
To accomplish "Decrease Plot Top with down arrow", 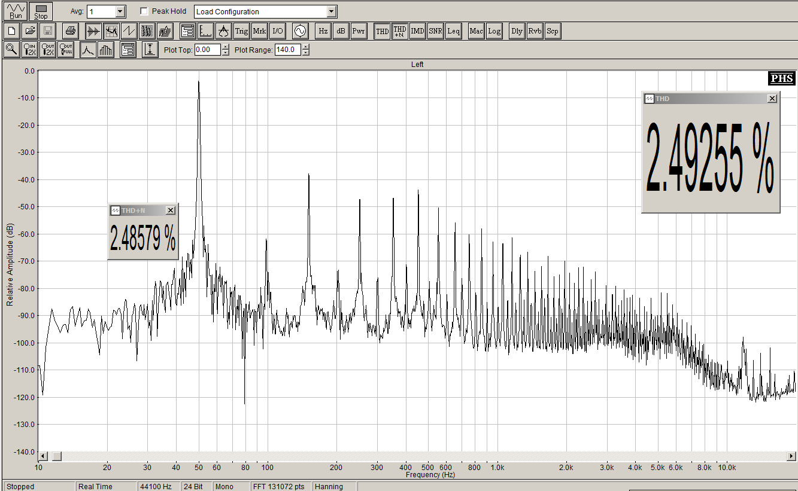I will (225, 53).
